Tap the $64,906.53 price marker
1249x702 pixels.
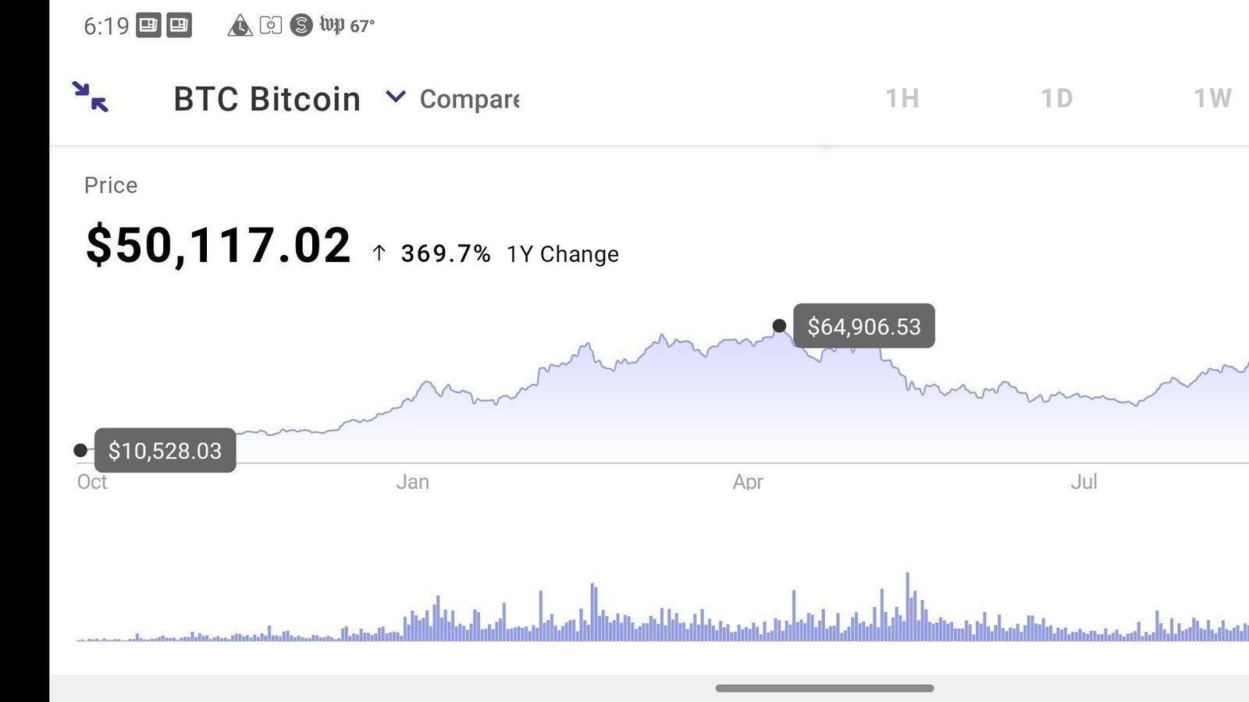pos(863,326)
